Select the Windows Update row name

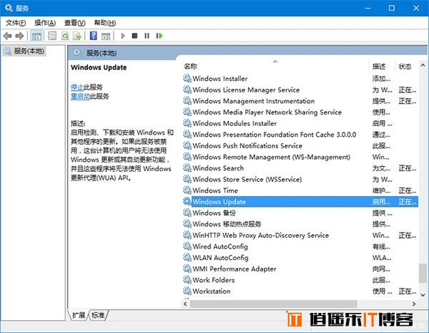click(x=220, y=202)
